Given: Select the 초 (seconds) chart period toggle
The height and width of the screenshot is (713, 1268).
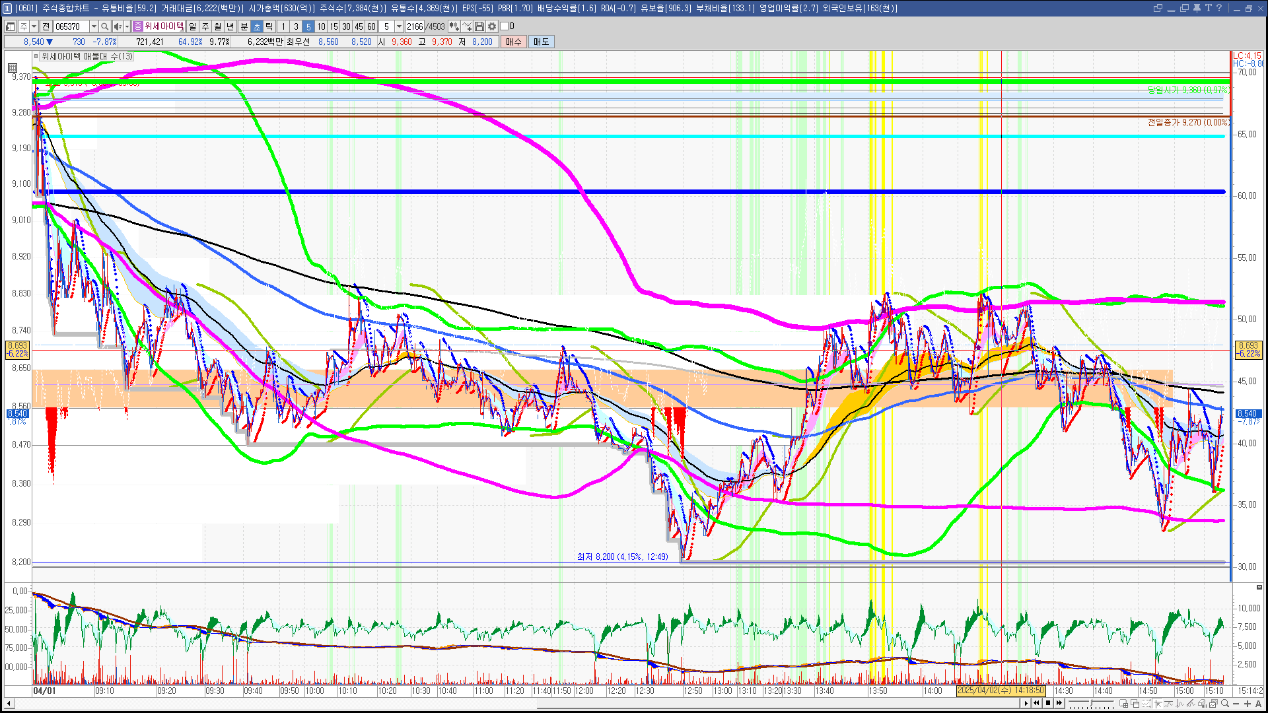Looking at the screenshot, I should (257, 26).
